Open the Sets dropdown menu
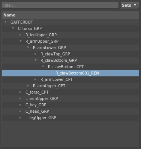The image size is (141, 149). [x=130, y=5]
